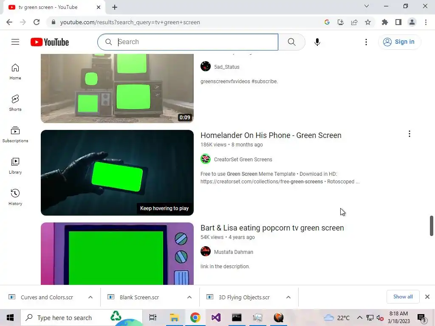Click the browser forward arrow
This screenshot has height=326, width=435.
pyautogui.click(x=23, y=22)
